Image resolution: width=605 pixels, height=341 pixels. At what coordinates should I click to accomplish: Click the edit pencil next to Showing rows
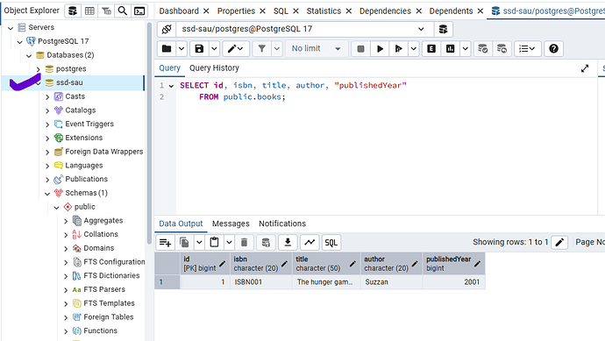[559, 242]
